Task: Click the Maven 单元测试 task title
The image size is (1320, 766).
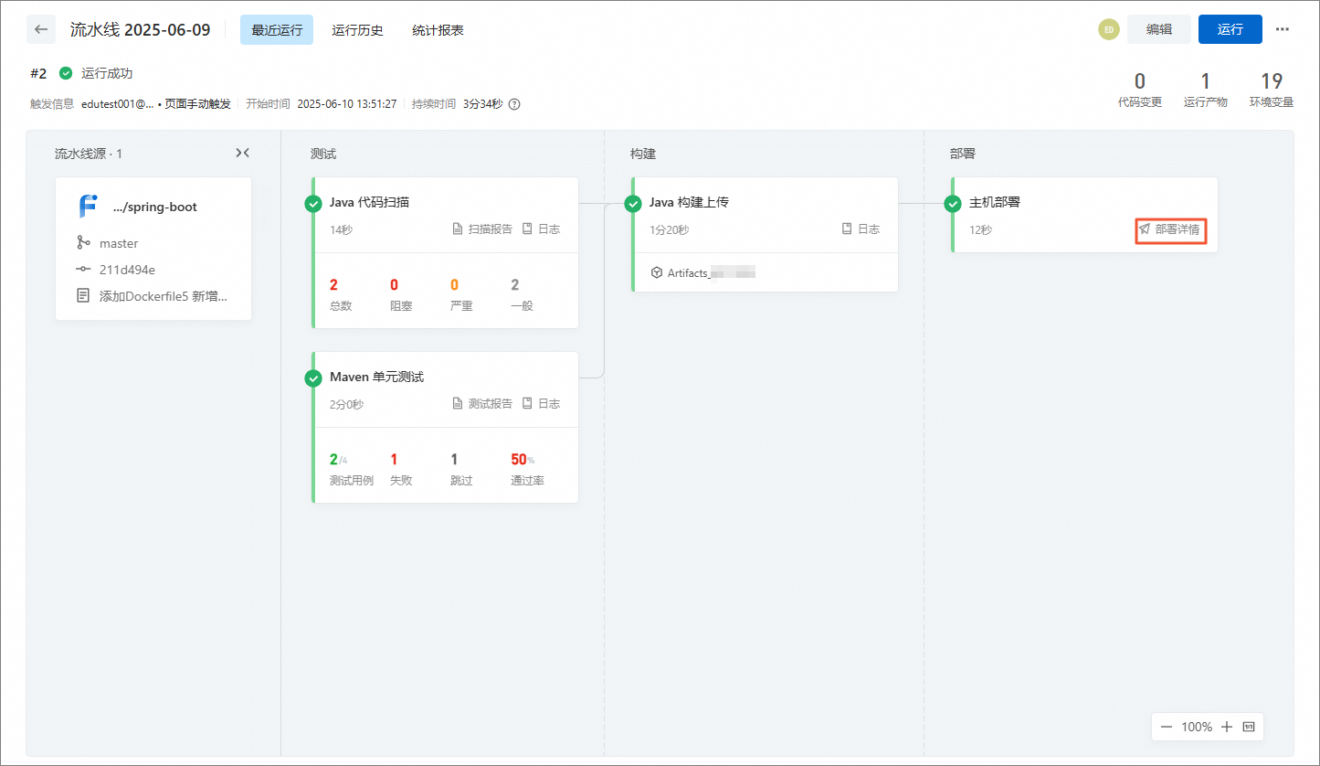Action: pyautogui.click(x=376, y=377)
